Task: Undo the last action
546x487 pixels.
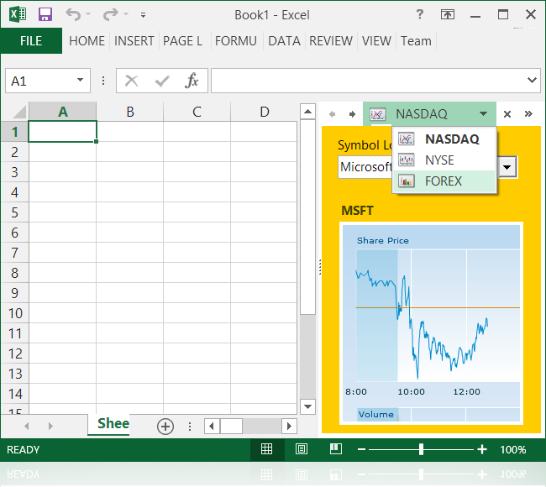Action: 73,14
